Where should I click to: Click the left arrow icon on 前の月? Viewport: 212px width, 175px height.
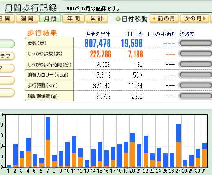point(154,18)
